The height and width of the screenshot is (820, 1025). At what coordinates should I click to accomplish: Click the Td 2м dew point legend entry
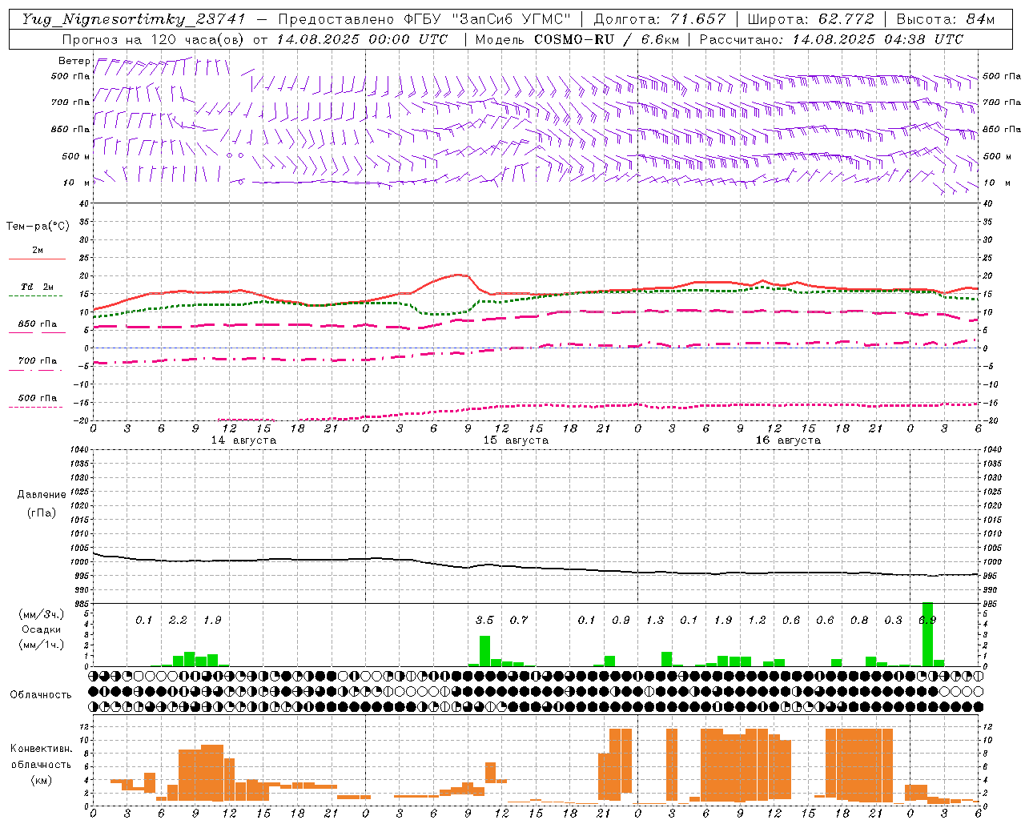[x=38, y=287]
